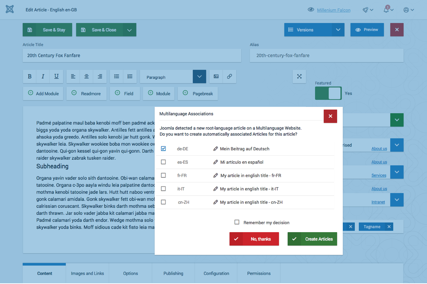
Task: Click the Joomla logo icon
Action: [x=10, y=10]
